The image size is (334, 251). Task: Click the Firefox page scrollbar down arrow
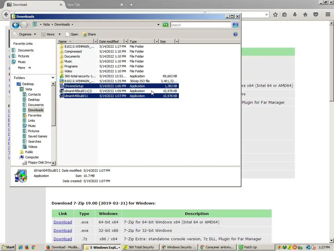pos(332,240)
